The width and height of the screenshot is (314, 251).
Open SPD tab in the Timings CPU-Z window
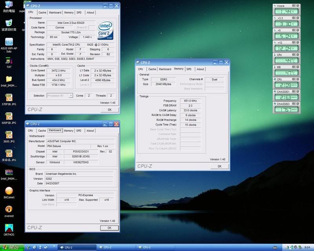[x=189, y=69]
